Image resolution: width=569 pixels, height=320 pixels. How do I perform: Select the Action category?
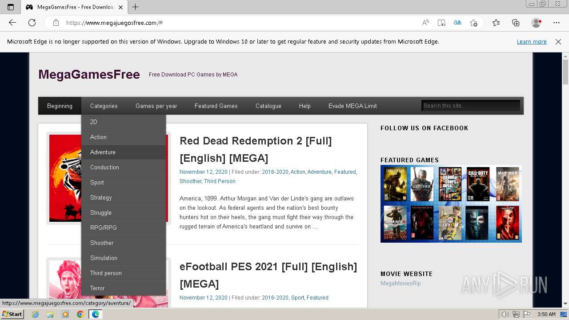point(124,137)
